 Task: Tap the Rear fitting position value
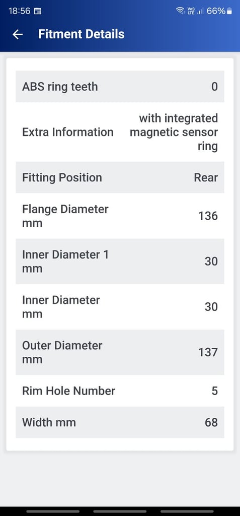point(206,177)
